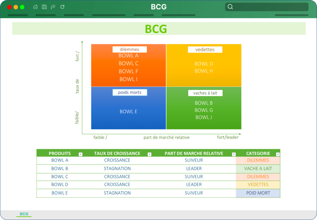Click the Refresh circular arrow icon
The width and height of the screenshot is (317, 220).
point(62,7)
